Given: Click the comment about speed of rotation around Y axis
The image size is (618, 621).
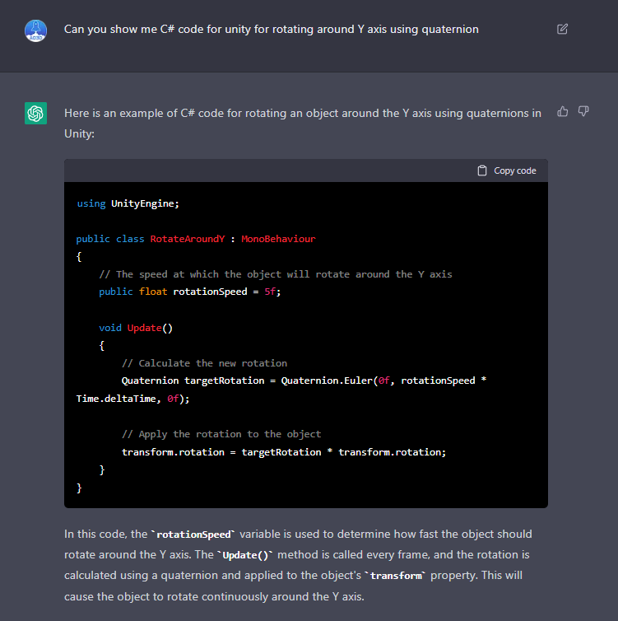Looking at the screenshot, I should coord(276,274).
